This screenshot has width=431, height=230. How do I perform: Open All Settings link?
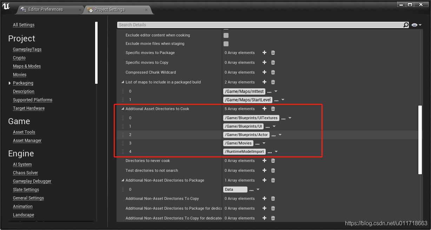pos(24,25)
